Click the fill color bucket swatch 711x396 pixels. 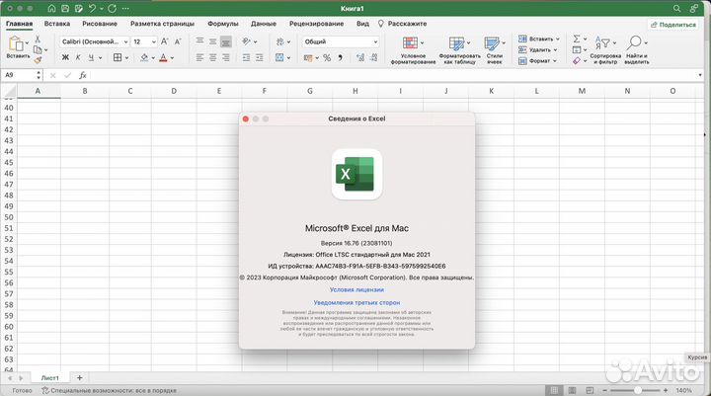click(144, 57)
